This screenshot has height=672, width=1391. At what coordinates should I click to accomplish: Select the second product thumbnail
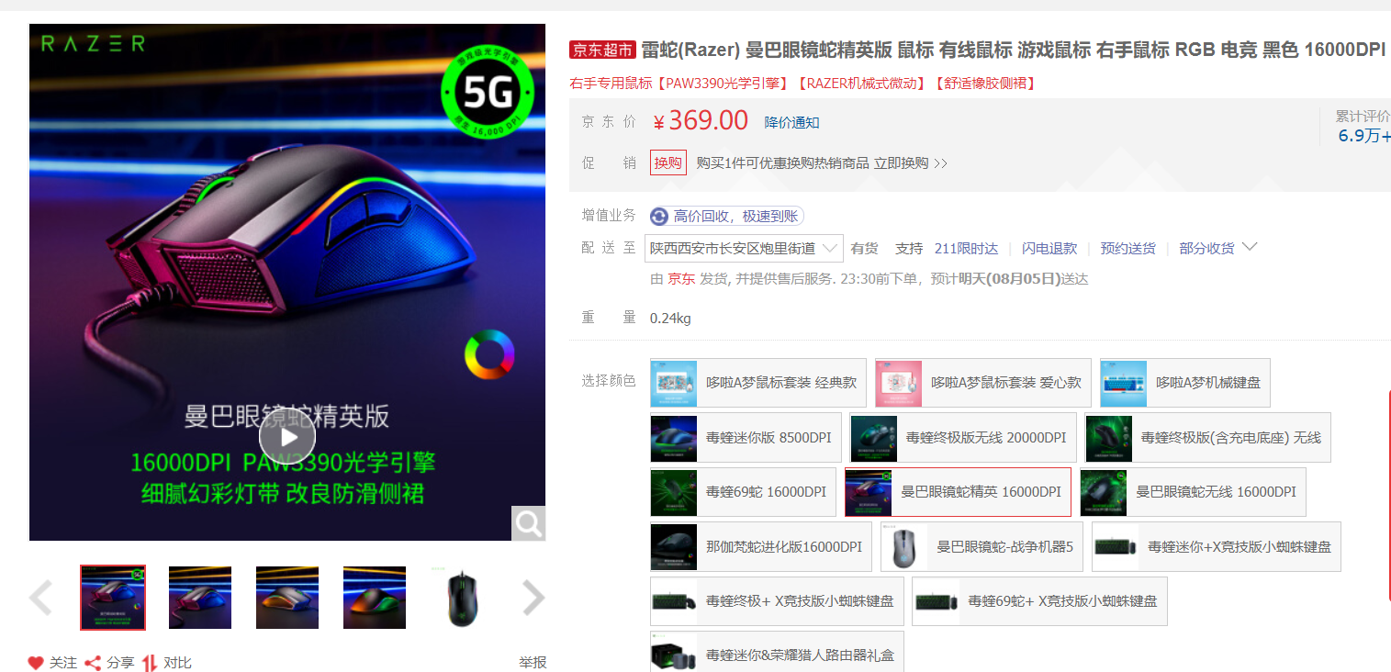coord(200,598)
